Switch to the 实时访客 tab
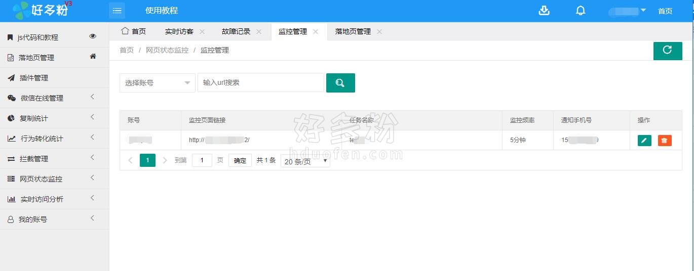Image resolution: width=694 pixels, height=271 pixels. point(179,31)
